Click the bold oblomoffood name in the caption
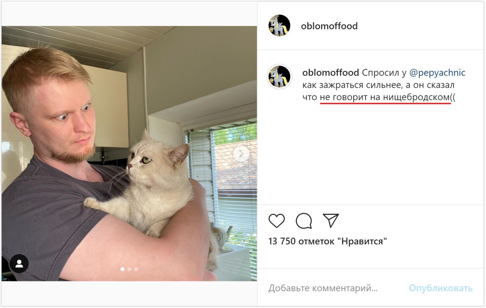 coord(331,73)
